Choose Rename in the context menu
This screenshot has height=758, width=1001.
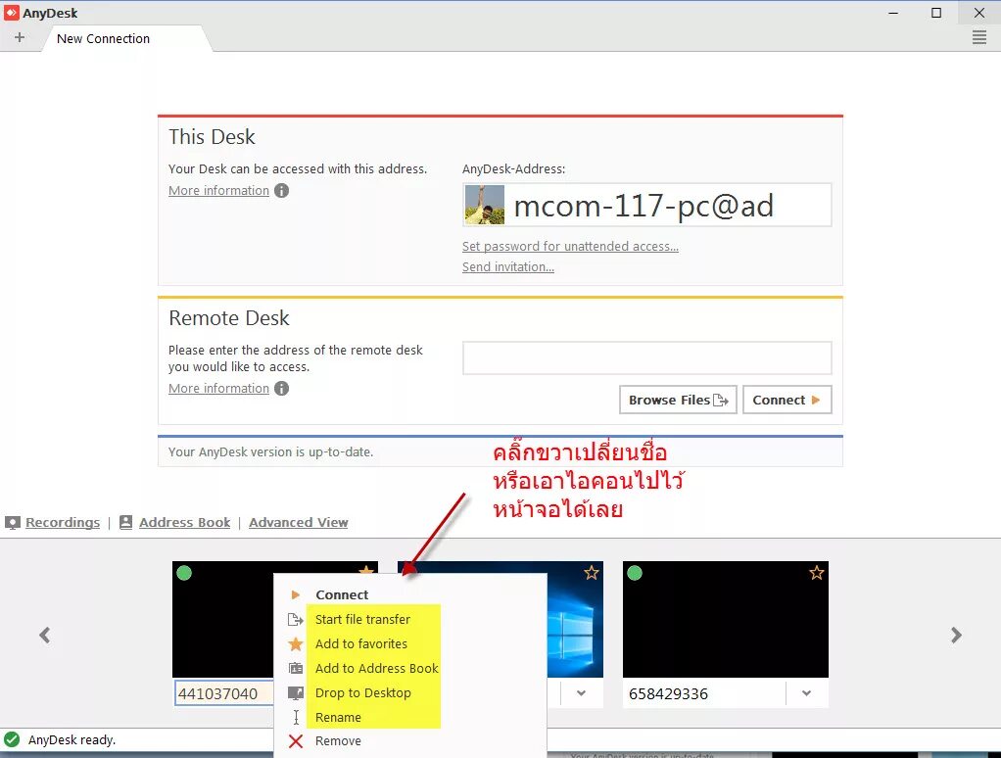[338, 717]
